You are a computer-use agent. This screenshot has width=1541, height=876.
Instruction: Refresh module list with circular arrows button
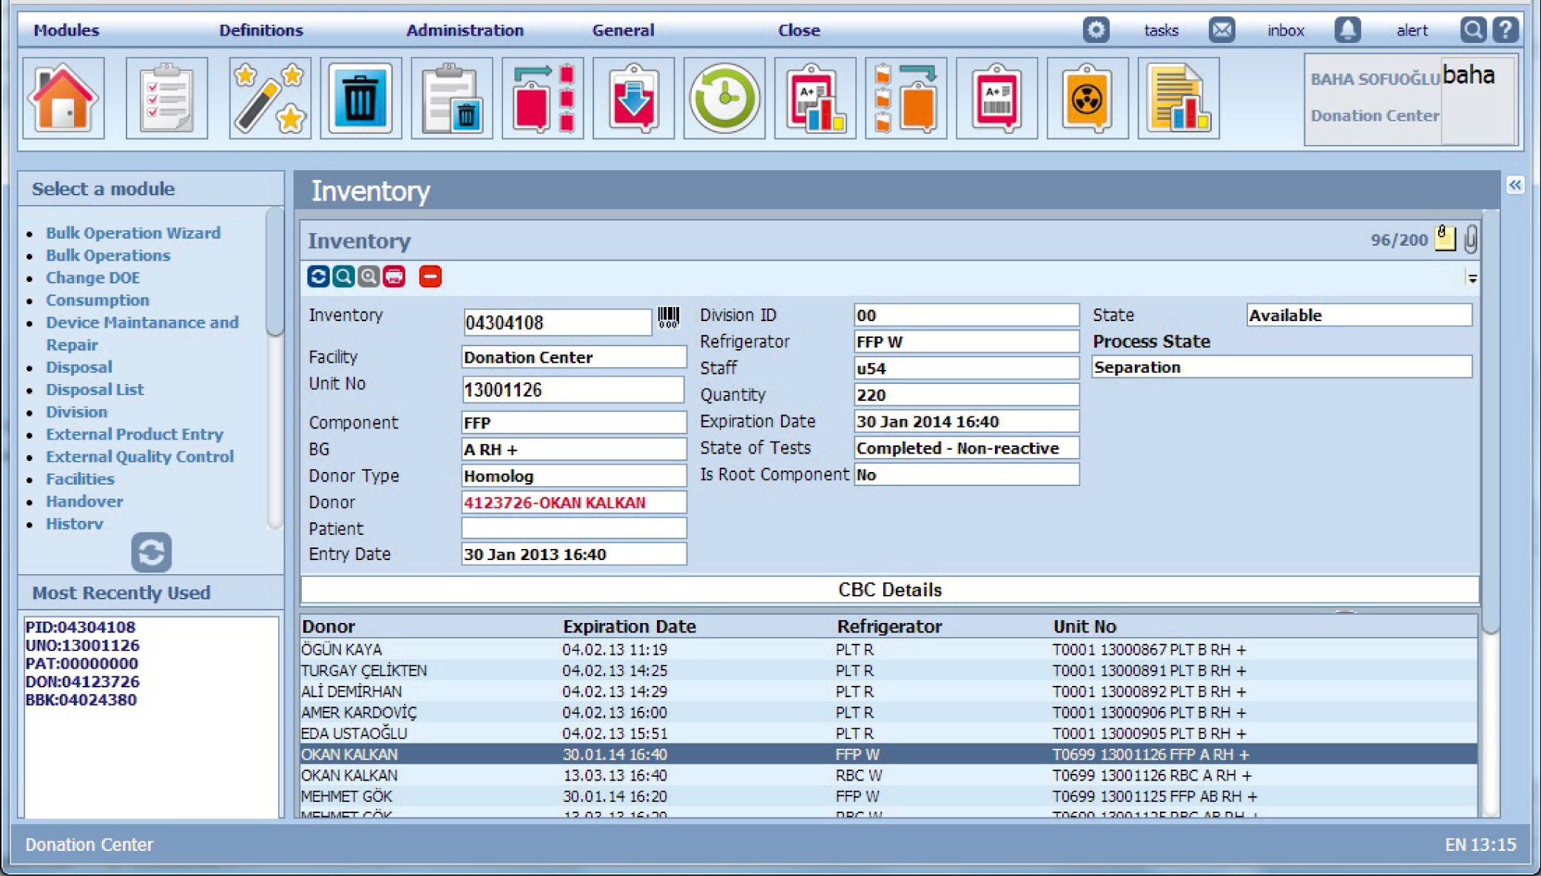(151, 552)
